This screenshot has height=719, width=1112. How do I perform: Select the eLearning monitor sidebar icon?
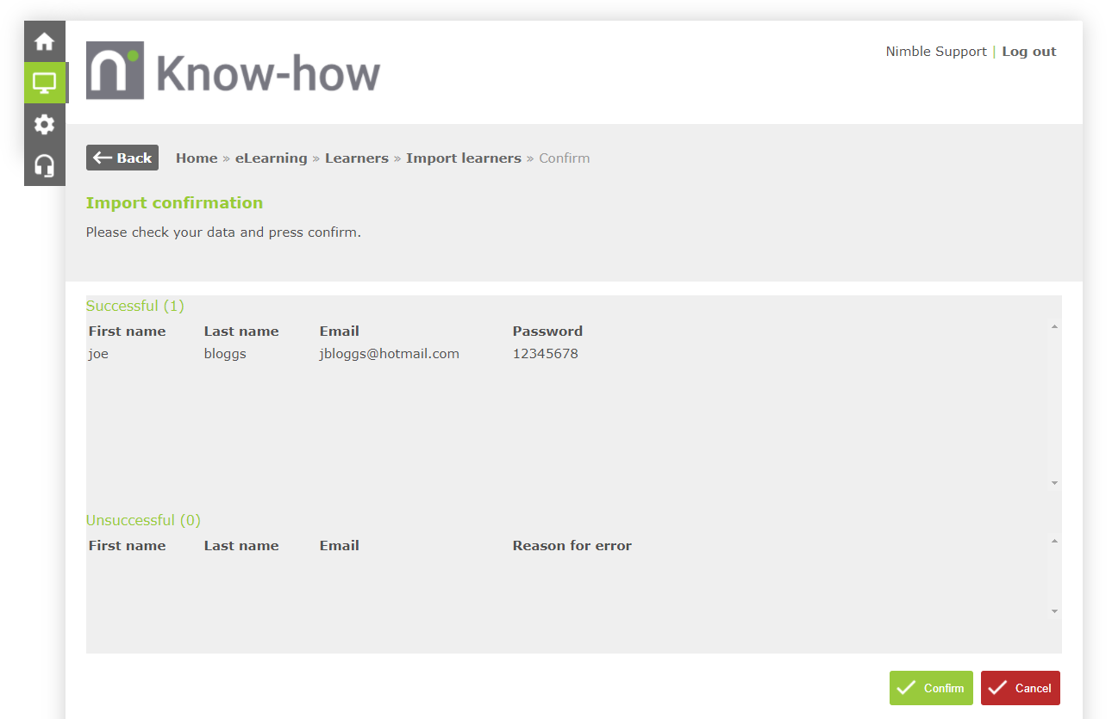tap(45, 83)
